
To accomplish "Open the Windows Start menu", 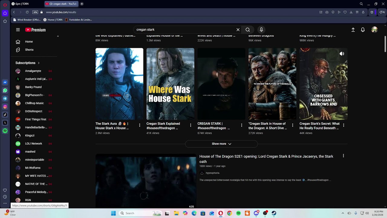I will click(x=113, y=213).
